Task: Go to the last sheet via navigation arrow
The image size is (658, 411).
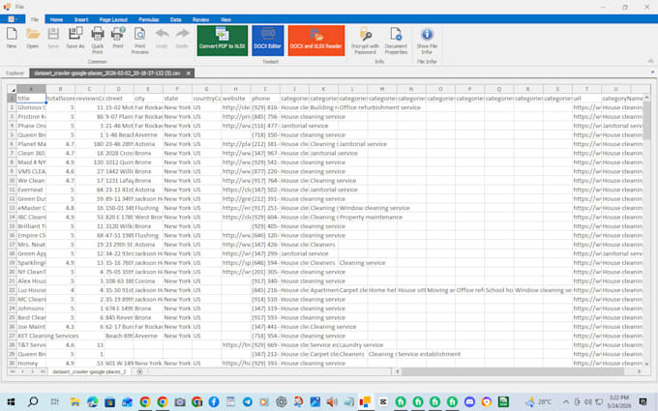Action: coord(42,371)
